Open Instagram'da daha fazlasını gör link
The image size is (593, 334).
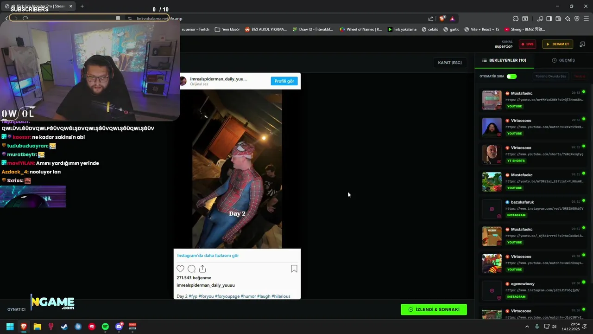tap(208, 256)
